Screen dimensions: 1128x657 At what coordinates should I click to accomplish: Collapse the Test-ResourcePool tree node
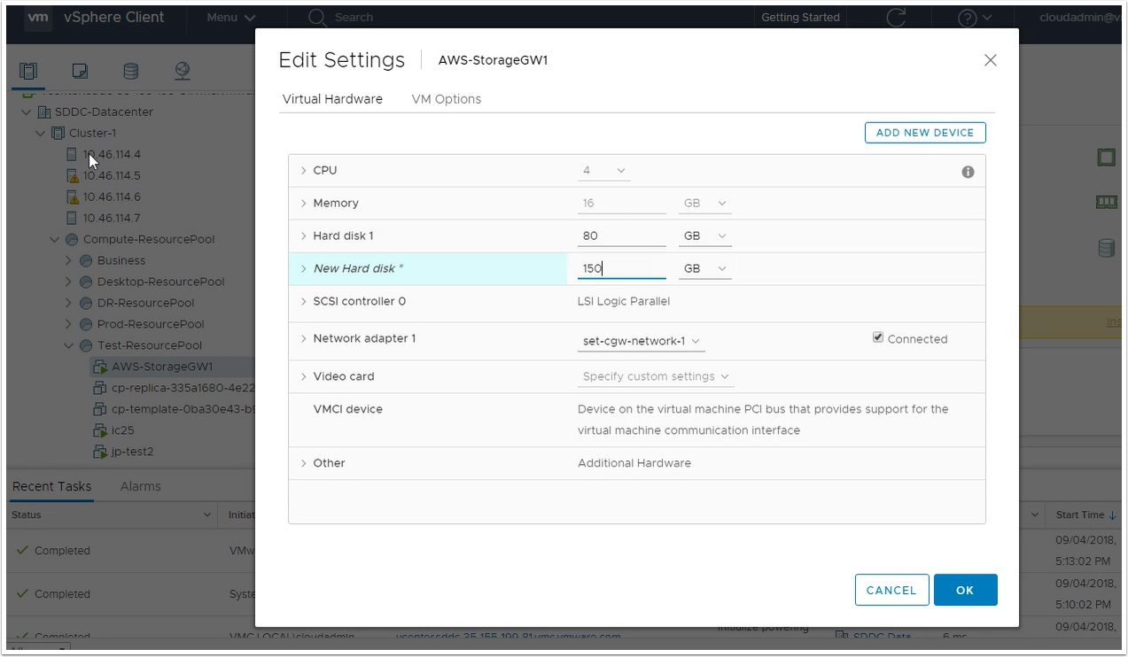tap(68, 345)
